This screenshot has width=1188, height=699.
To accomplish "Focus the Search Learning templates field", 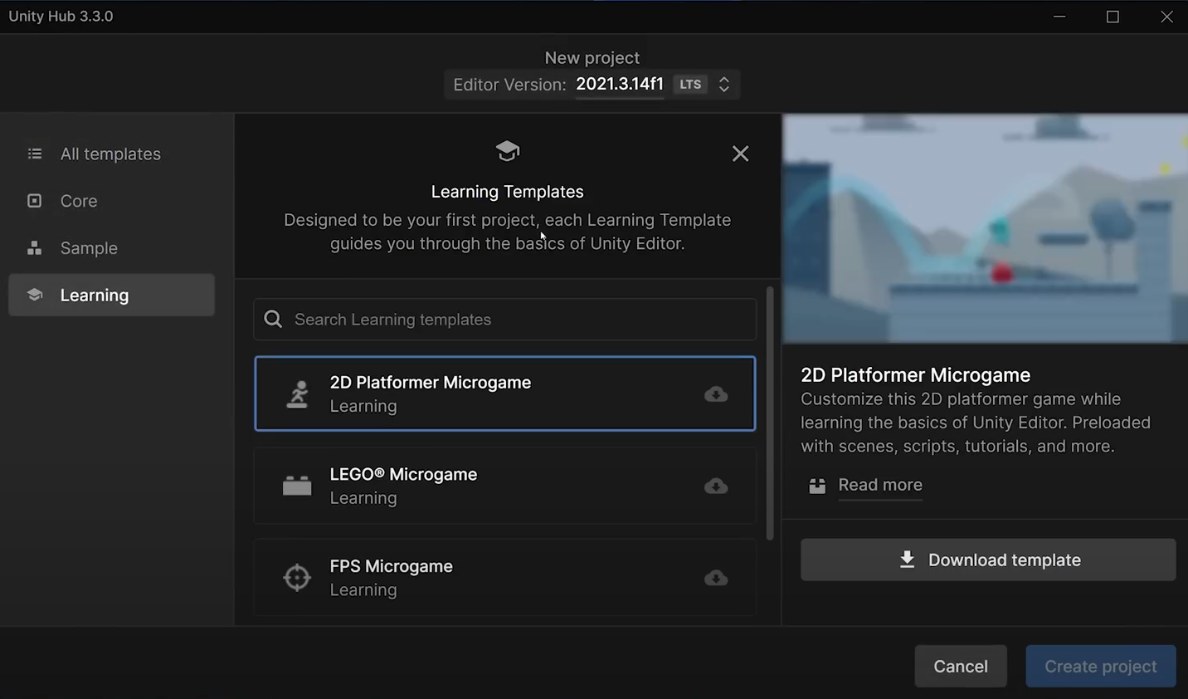I will (505, 320).
